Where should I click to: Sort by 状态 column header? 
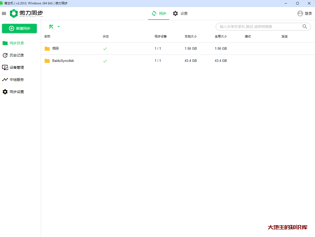[106, 37]
